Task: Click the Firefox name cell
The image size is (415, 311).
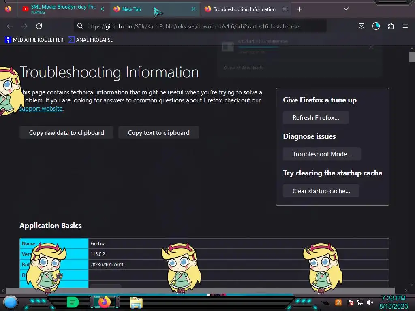Action: (x=238, y=243)
